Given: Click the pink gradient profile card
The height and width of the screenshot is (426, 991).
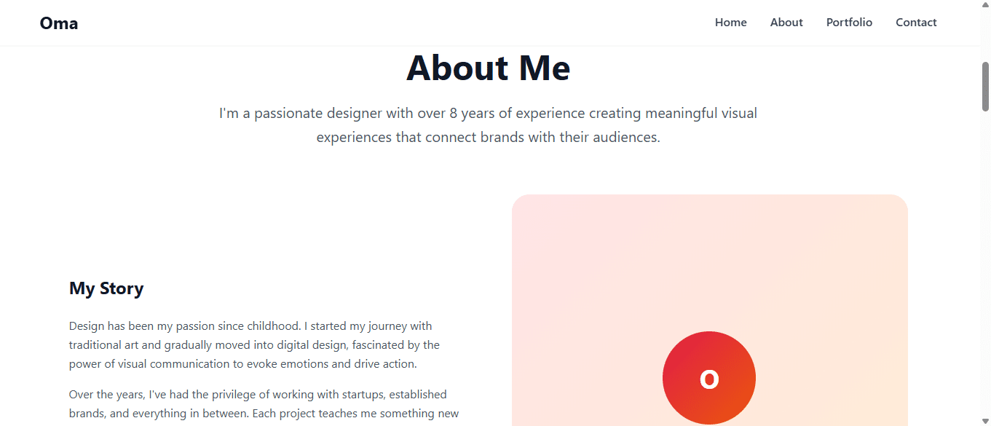Looking at the screenshot, I should [x=710, y=310].
